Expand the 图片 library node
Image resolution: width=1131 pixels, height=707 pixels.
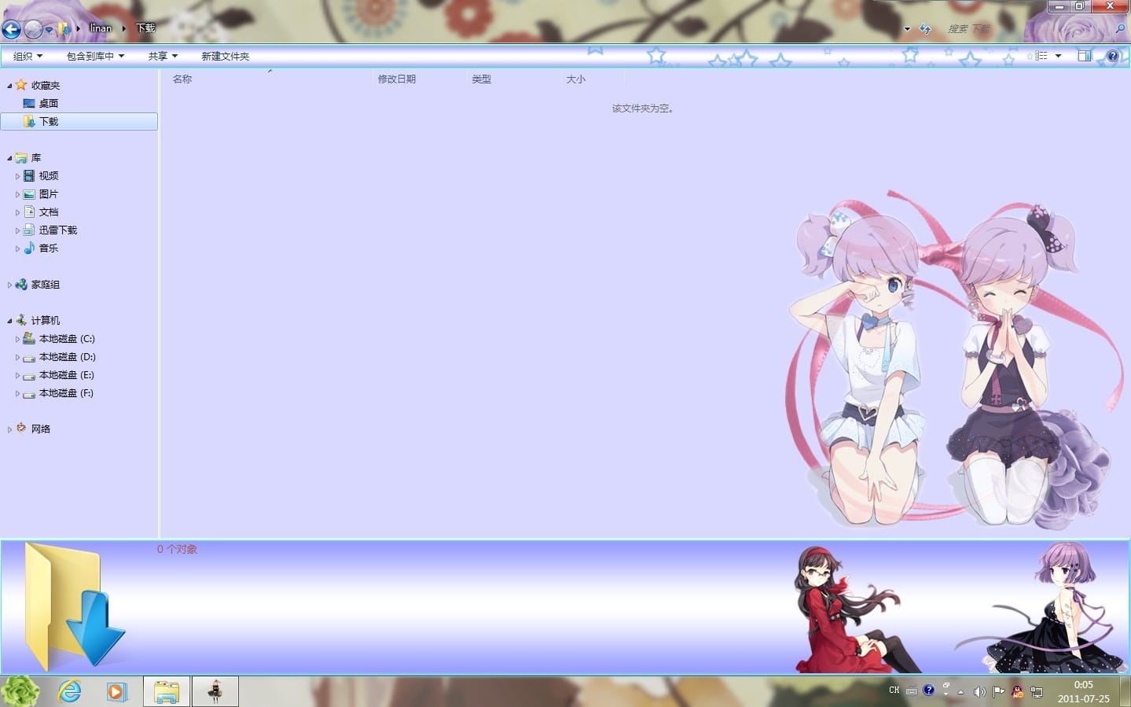click(17, 194)
